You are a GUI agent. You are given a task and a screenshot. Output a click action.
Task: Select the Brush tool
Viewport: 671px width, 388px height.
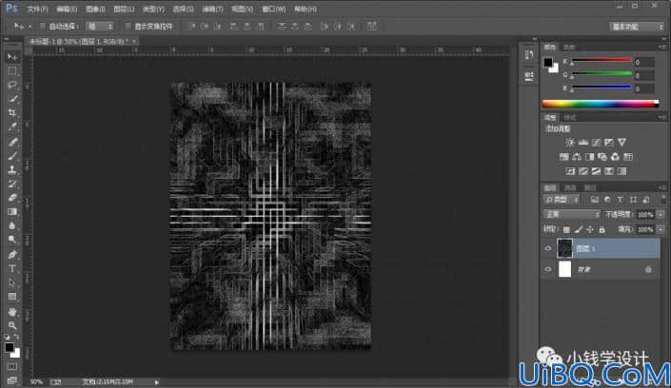[12, 156]
